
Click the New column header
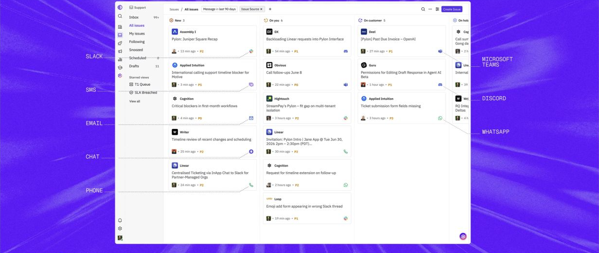(x=177, y=20)
